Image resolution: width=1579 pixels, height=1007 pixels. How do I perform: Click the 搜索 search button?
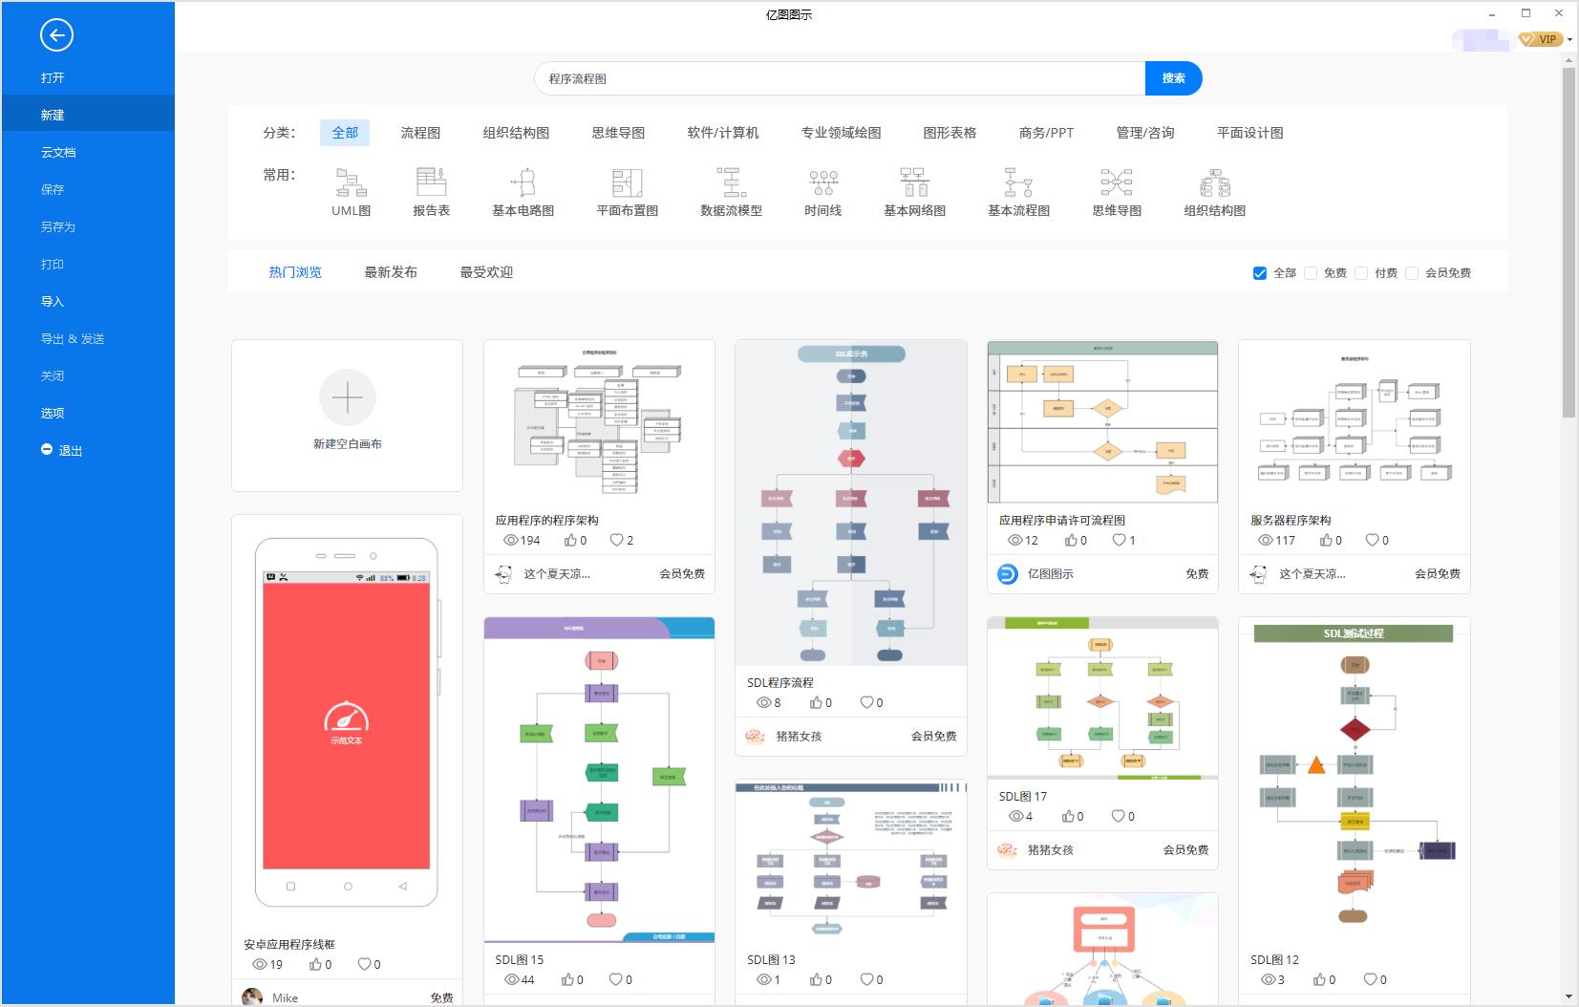[1173, 77]
